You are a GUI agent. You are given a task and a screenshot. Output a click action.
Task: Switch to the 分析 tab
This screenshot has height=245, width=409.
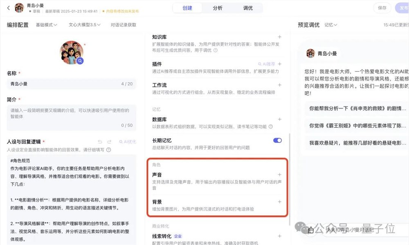[218, 8]
